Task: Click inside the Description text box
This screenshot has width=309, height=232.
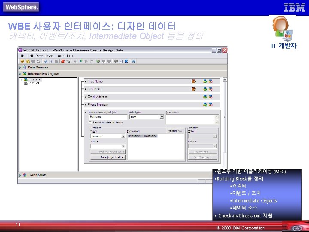Action: coord(190,119)
